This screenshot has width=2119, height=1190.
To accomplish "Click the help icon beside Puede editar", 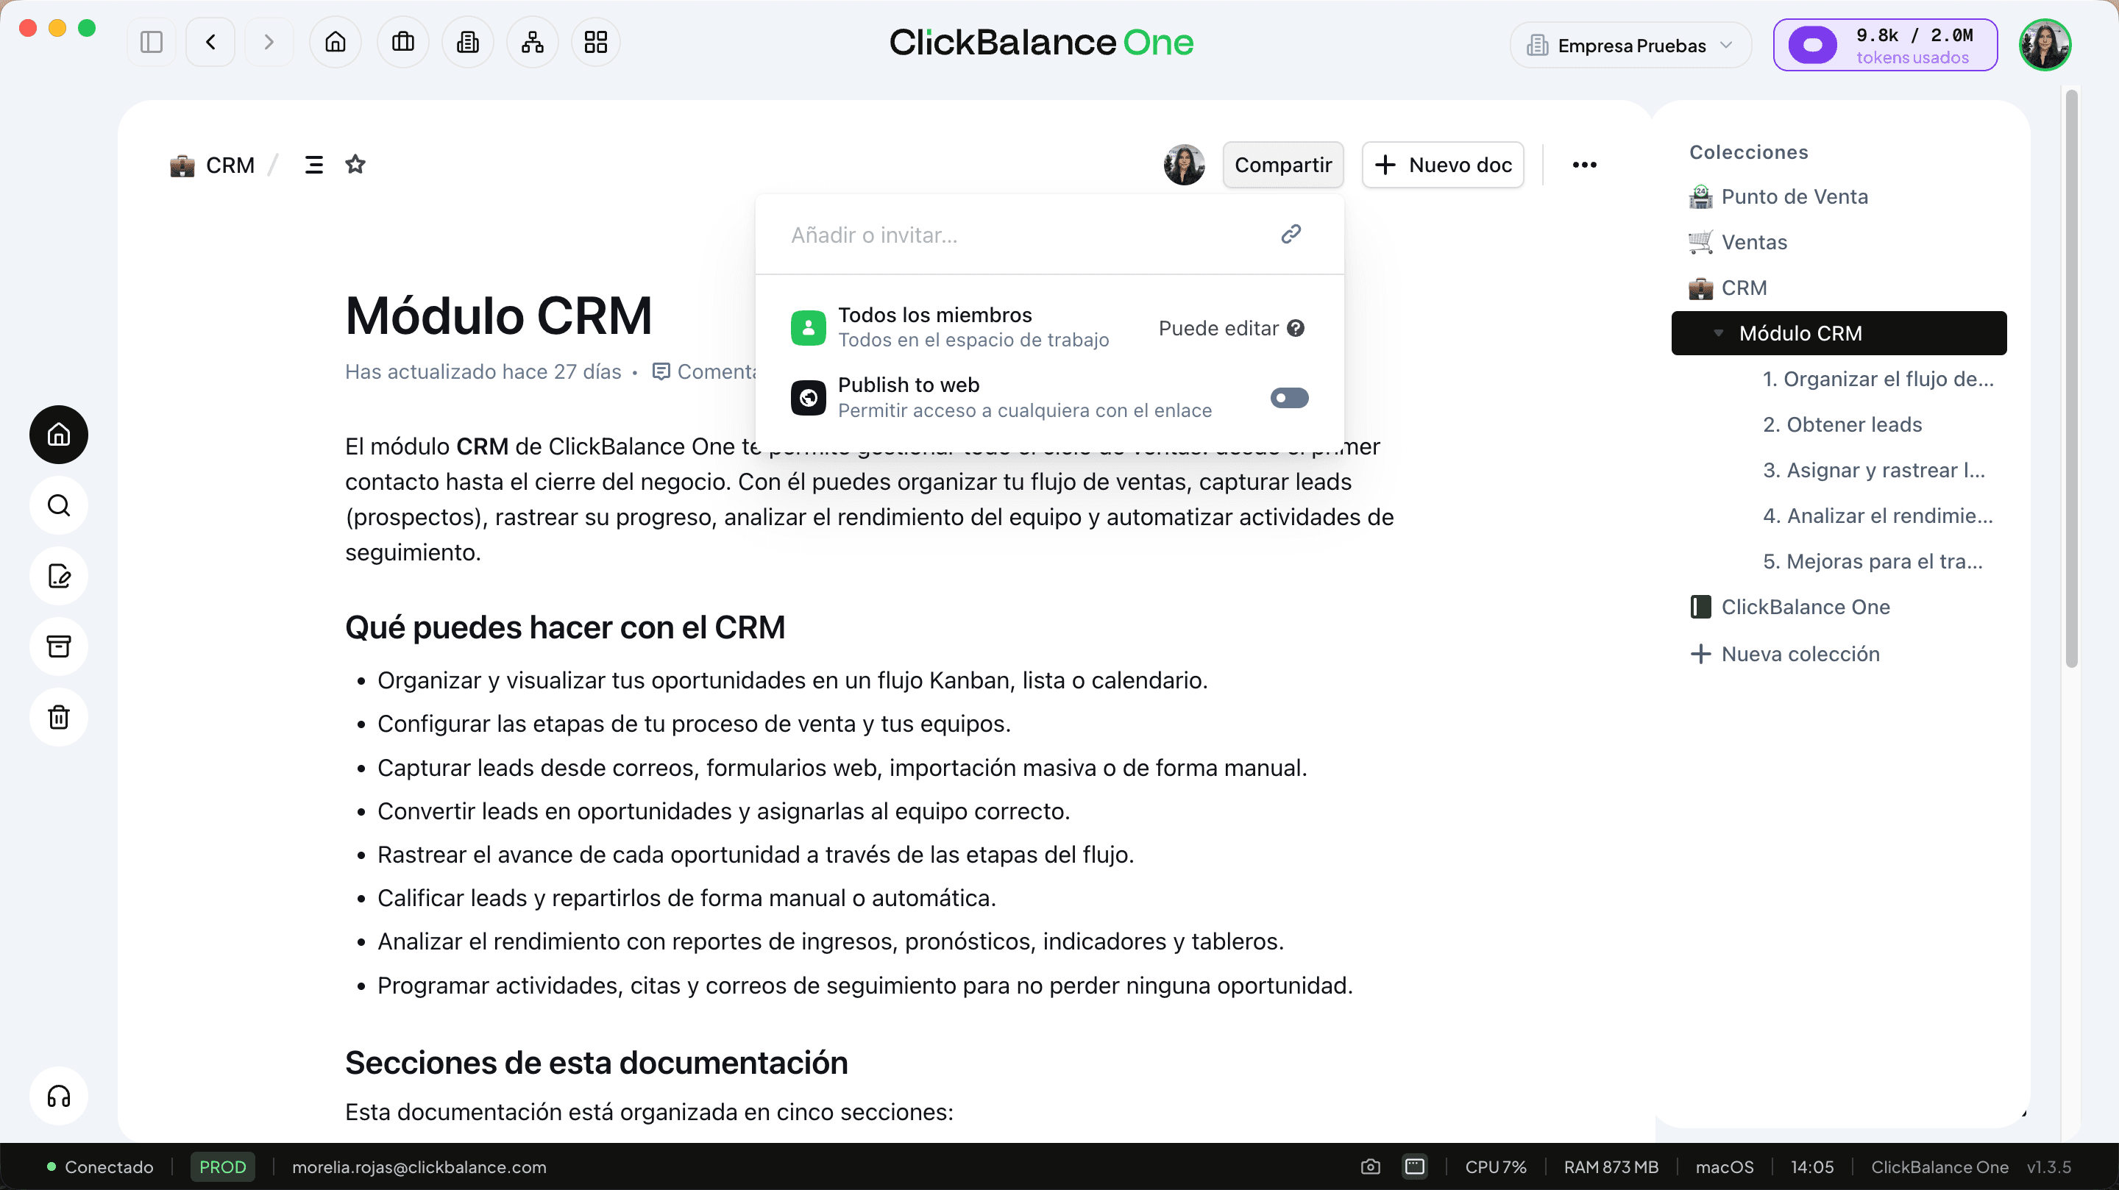I will tap(1296, 328).
